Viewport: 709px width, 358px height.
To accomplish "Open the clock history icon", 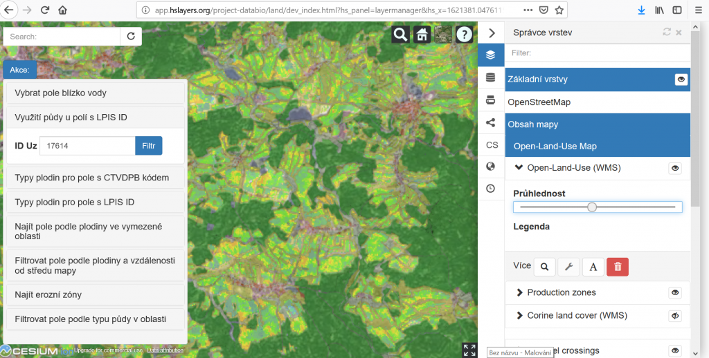I will (x=491, y=189).
